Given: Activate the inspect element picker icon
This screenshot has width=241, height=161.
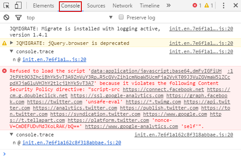Looking at the screenshot, I should click(6, 6).
